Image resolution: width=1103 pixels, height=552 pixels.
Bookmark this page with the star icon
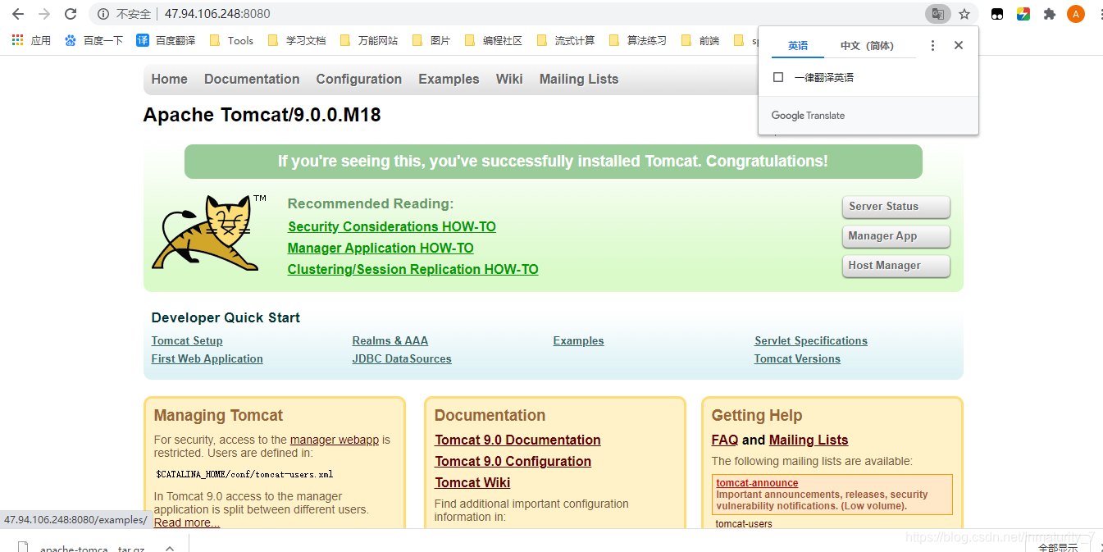[x=964, y=14]
